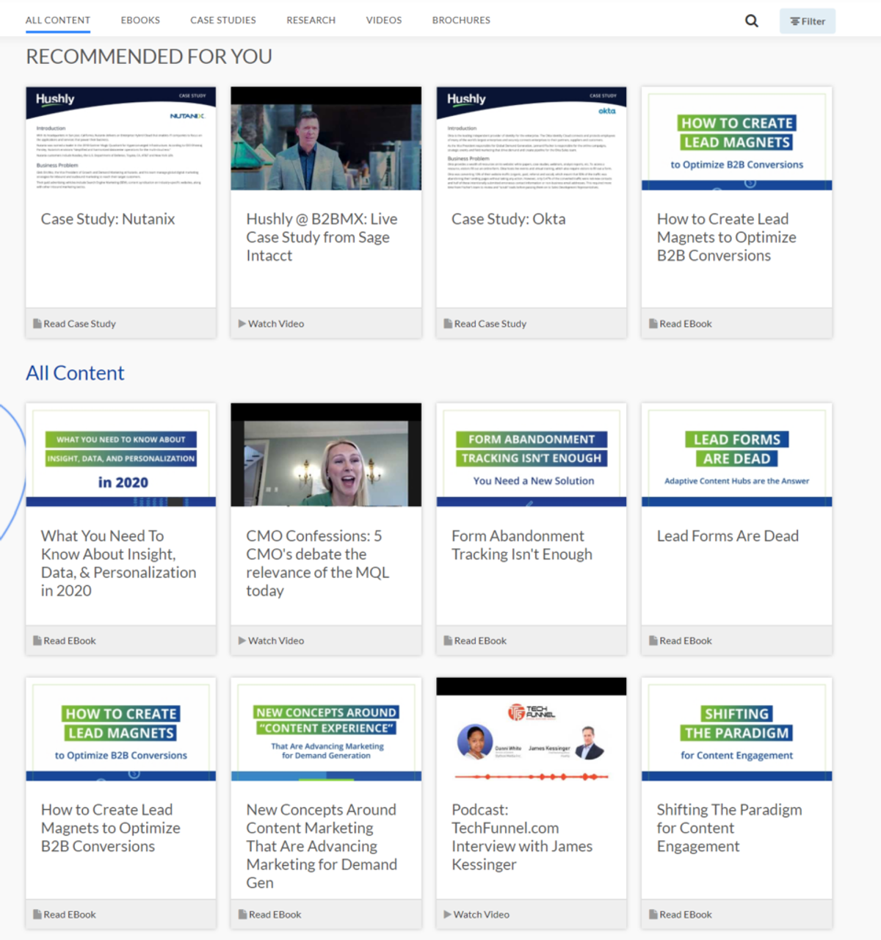Screen dimensions: 881x940
Task: Click the 'Case Study: Okta' title
Action: click(x=509, y=219)
